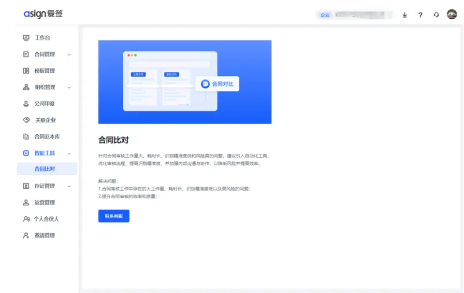
Task: Click the download arrow icon in header
Action: (x=405, y=15)
